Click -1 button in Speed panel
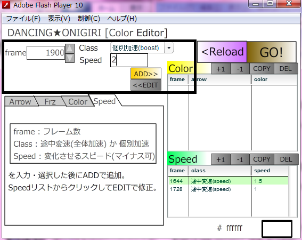 click(x=240, y=159)
